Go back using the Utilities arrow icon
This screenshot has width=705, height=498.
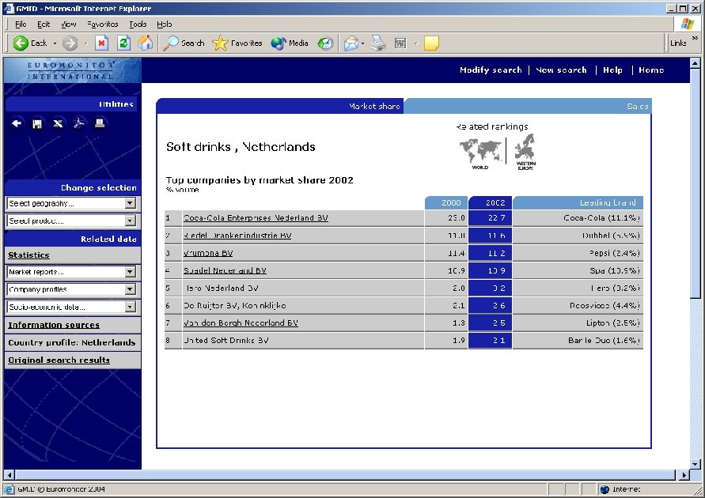[x=17, y=123]
